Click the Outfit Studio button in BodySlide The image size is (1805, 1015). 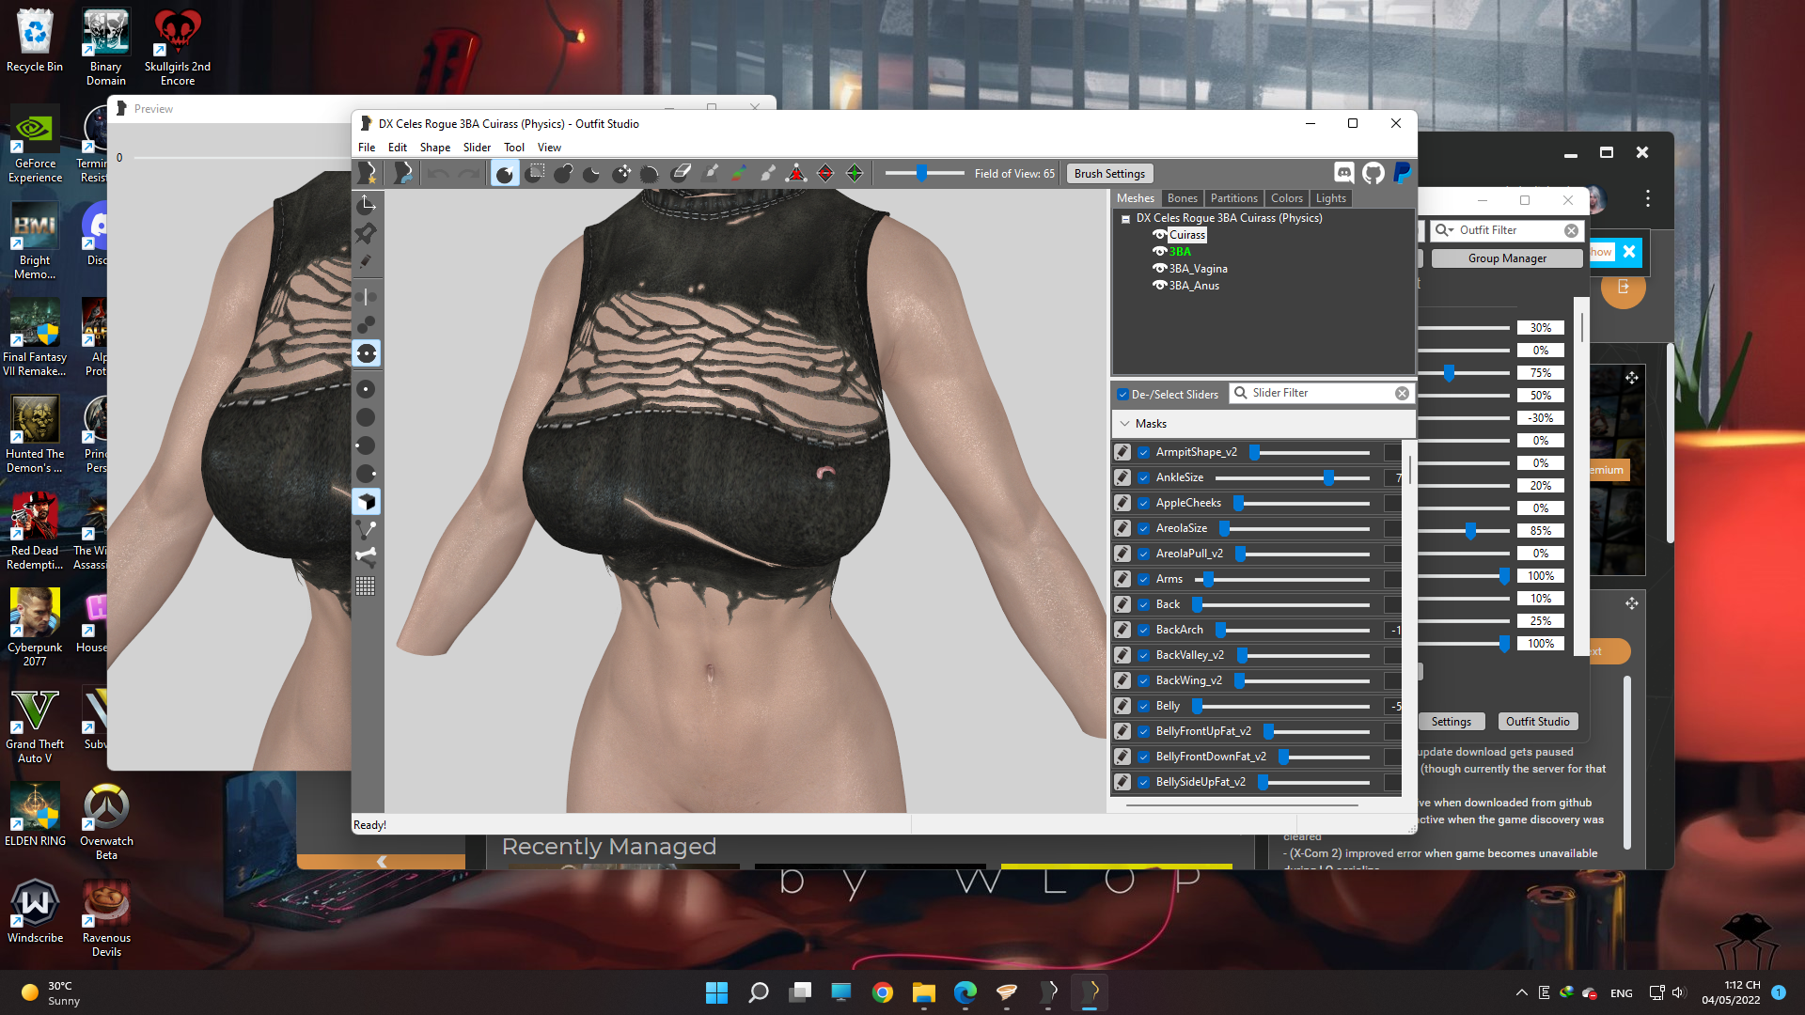coord(1537,722)
